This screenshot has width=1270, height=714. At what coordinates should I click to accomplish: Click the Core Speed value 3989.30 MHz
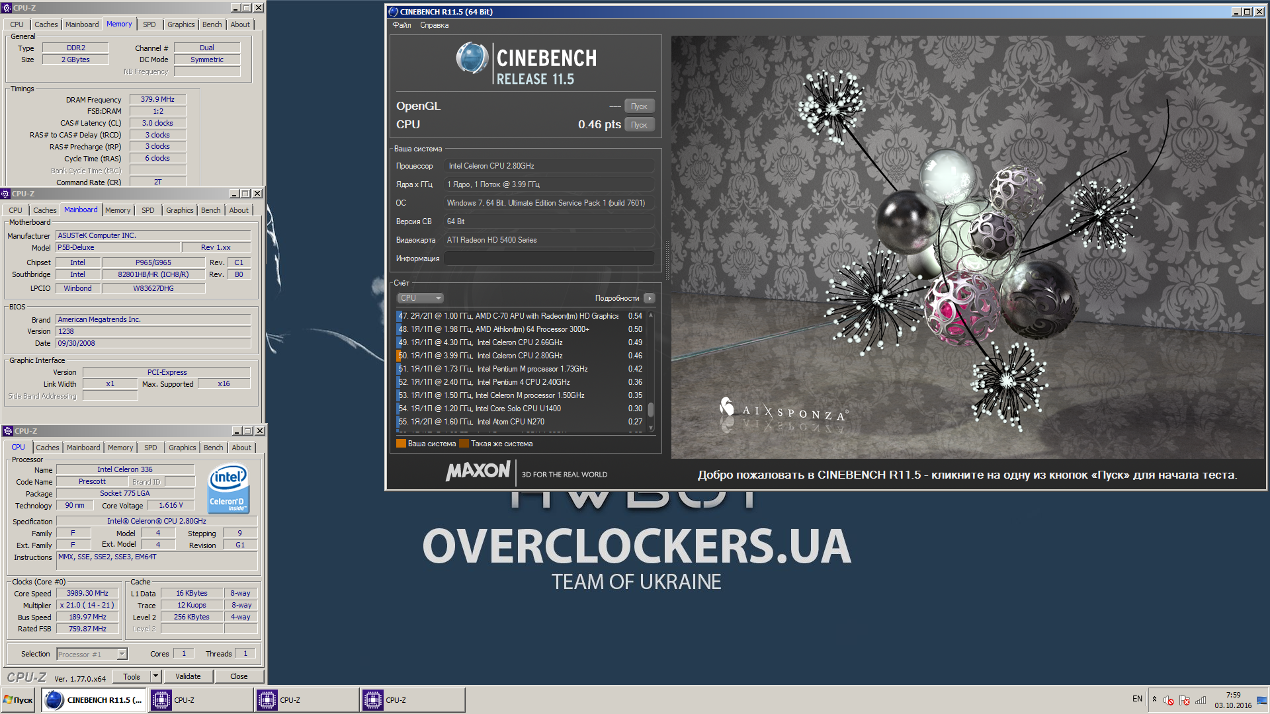(x=87, y=594)
